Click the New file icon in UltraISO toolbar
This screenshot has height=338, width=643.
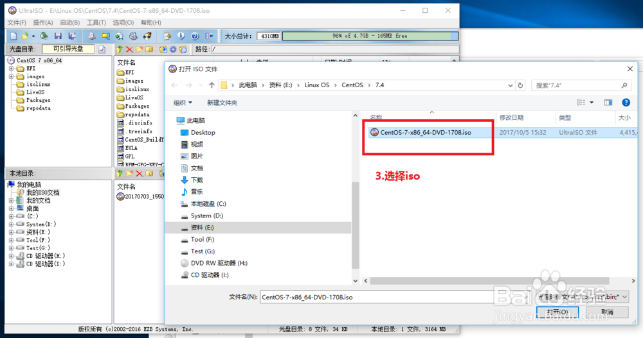[14, 36]
